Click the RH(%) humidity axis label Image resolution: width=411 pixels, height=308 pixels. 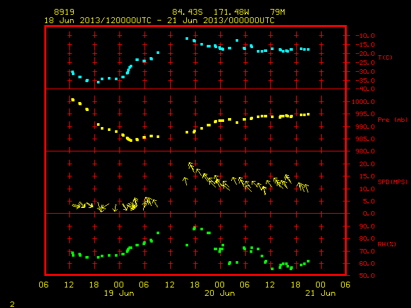coord(387,244)
